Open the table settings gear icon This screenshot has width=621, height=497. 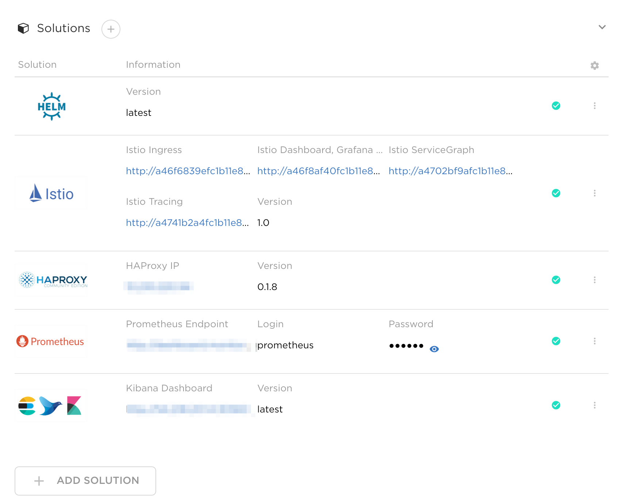(595, 66)
